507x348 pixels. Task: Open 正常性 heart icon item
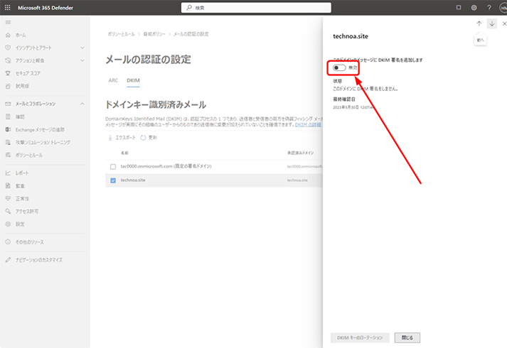[22, 198]
